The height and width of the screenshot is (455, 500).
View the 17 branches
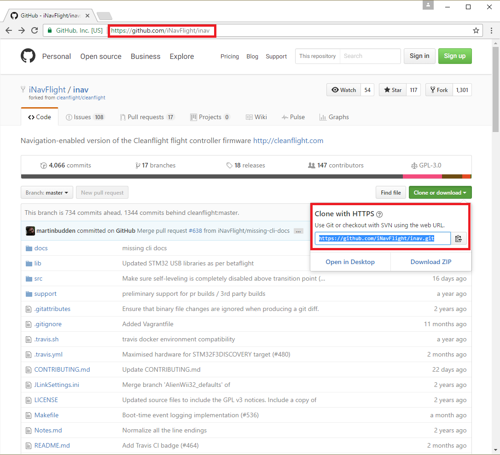pos(155,165)
